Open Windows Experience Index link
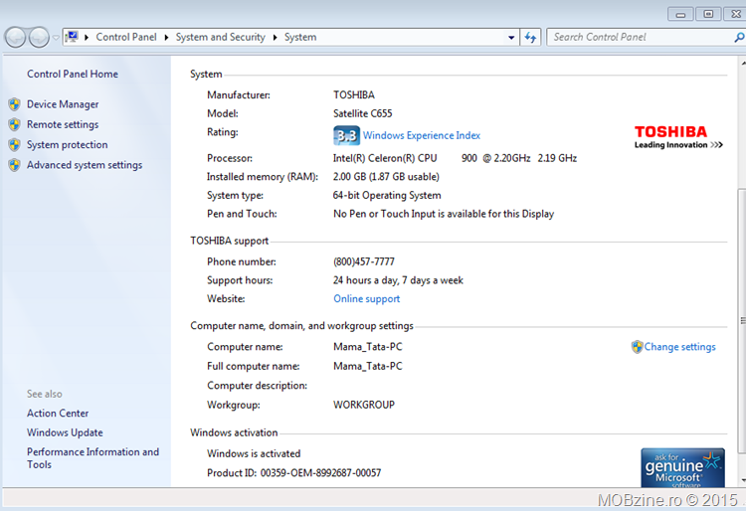 coord(422,135)
